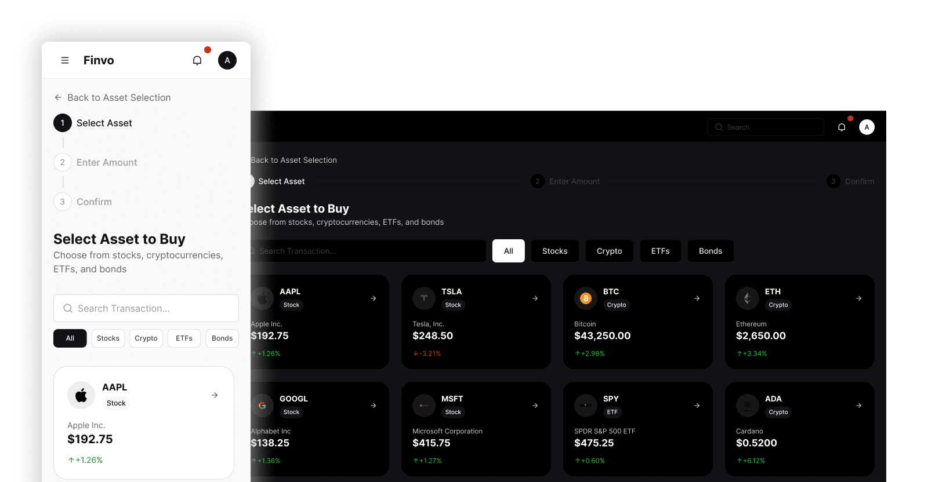The height and width of the screenshot is (482, 928).
Task: Show ETFs filter in the mobile view
Action: click(x=184, y=338)
